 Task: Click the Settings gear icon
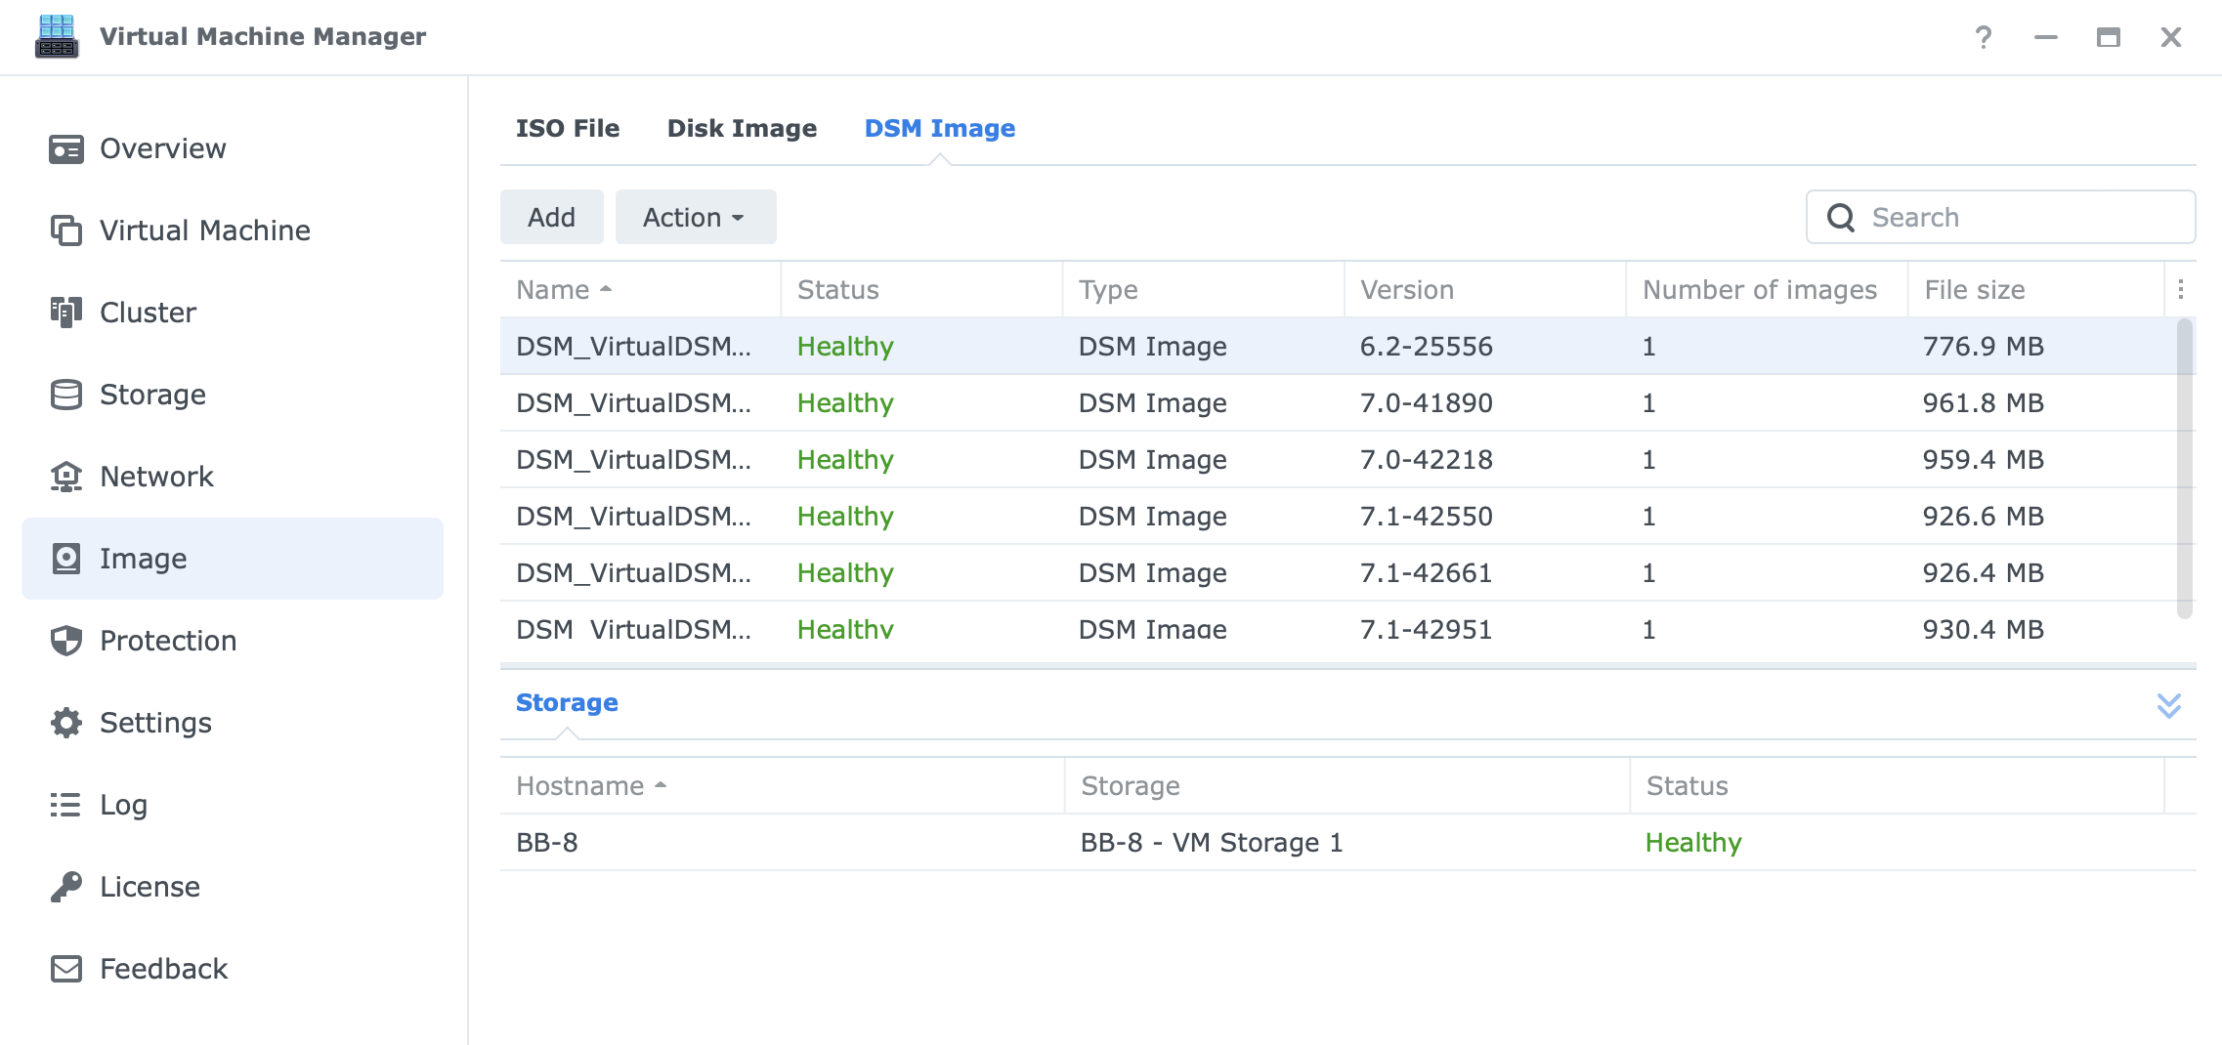[66, 723]
